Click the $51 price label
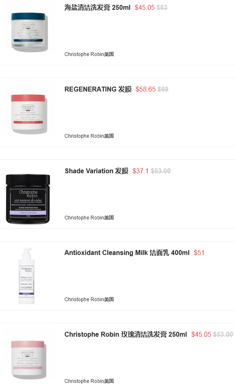Image resolution: width=235 pixels, height=389 pixels. [x=199, y=253]
